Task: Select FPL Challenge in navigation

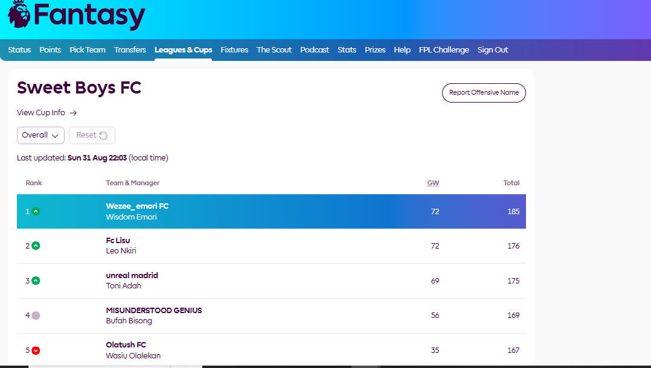Action: (x=444, y=50)
